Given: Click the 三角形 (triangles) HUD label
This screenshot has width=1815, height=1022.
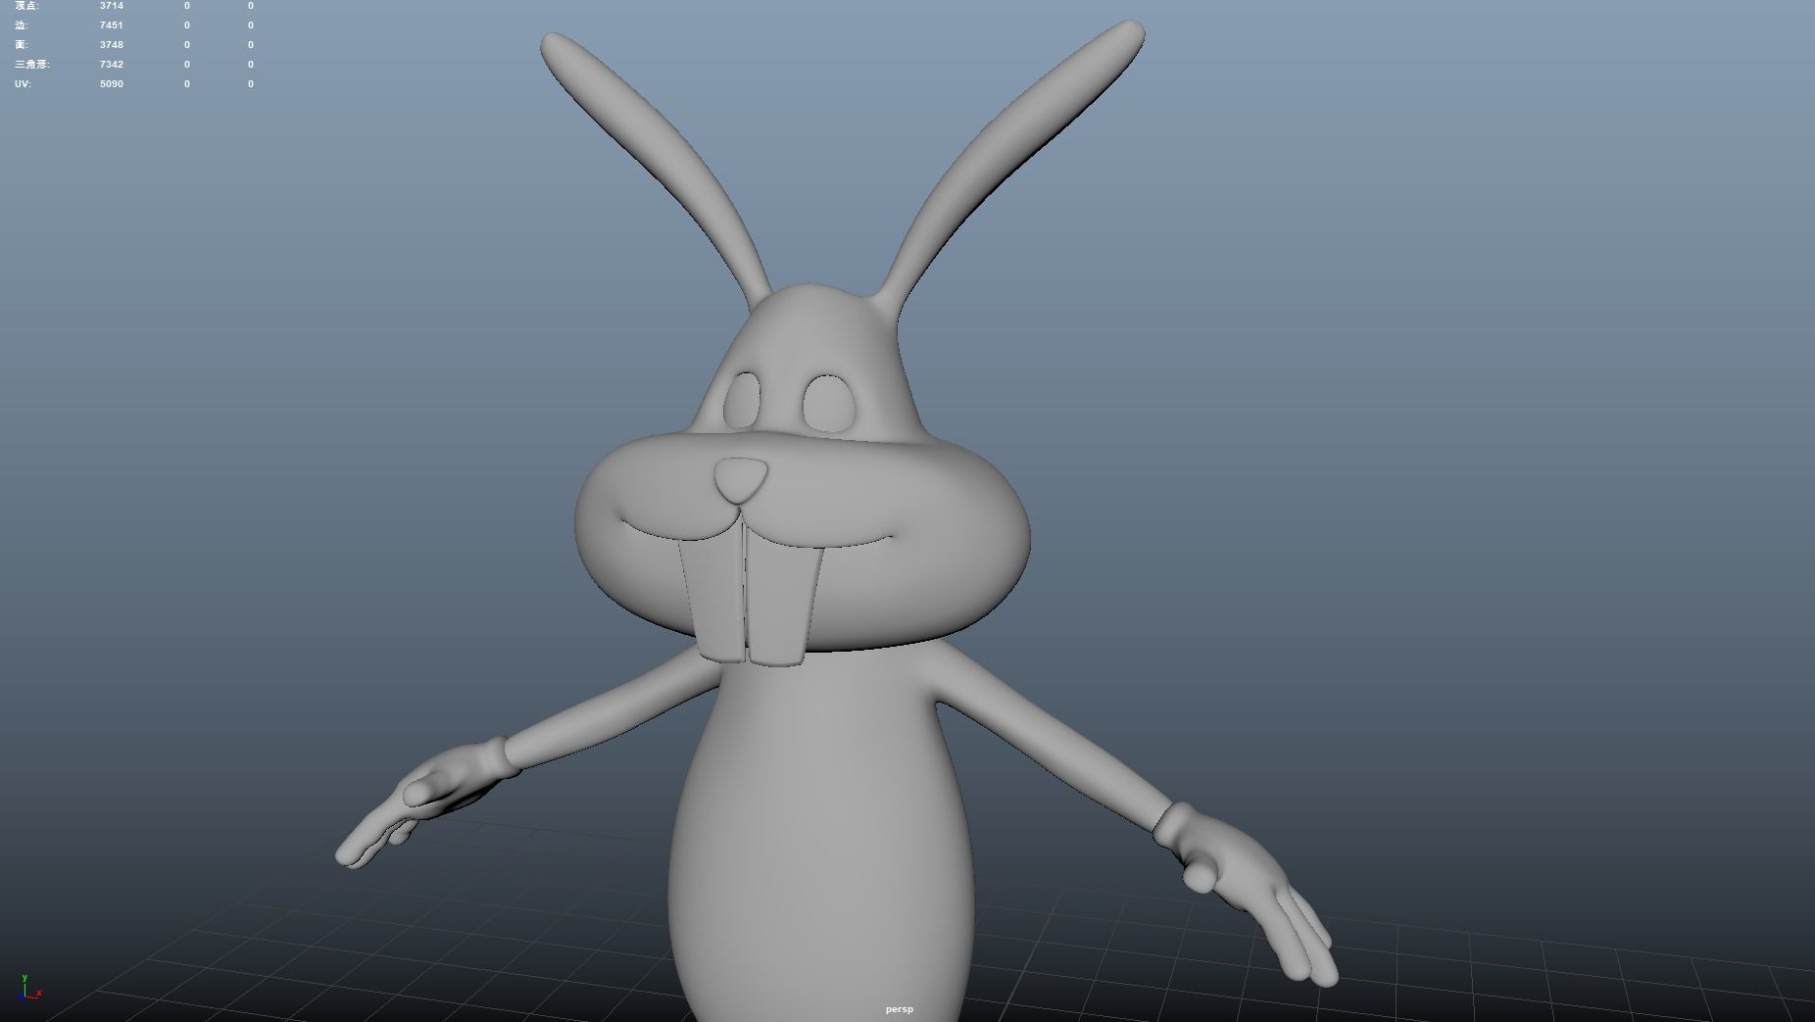Looking at the screenshot, I should point(31,65).
